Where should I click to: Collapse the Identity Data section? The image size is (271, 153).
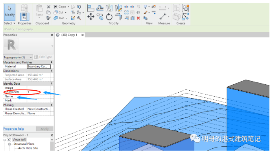(52, 84)
